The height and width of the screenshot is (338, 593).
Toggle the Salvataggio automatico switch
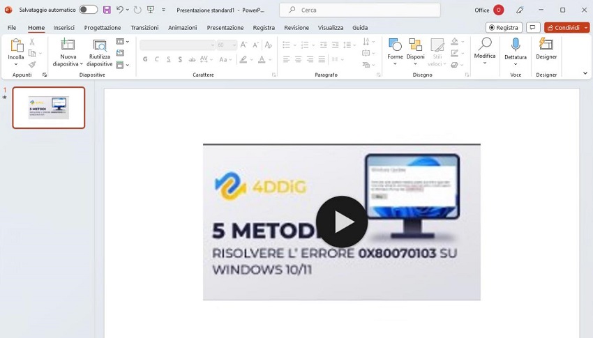point(88,10)
